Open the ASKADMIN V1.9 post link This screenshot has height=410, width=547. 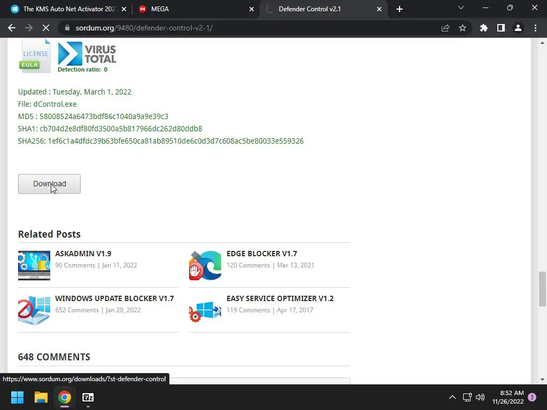pyautogui.click(x=83, y=254)
